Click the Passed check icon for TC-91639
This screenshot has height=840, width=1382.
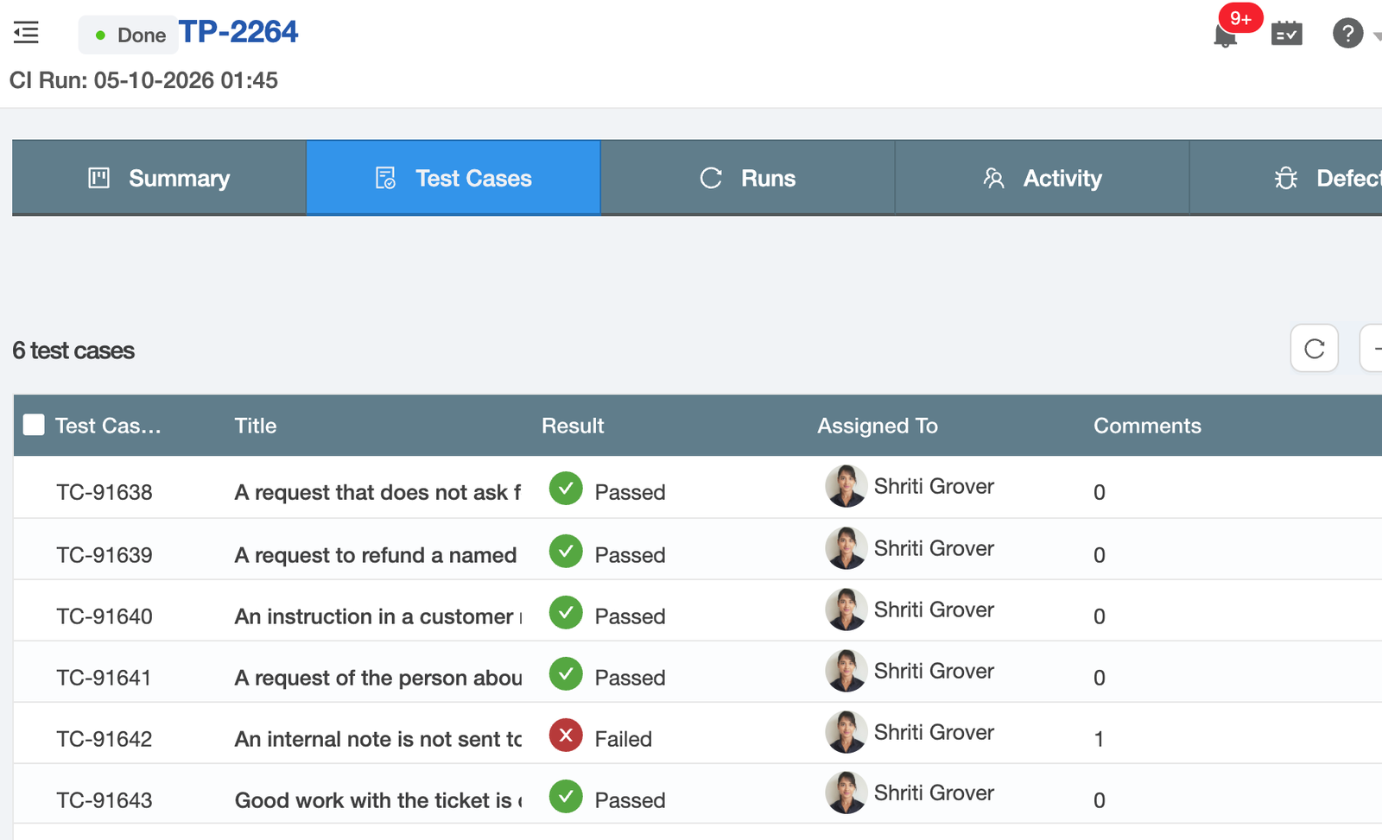point(566,551)
